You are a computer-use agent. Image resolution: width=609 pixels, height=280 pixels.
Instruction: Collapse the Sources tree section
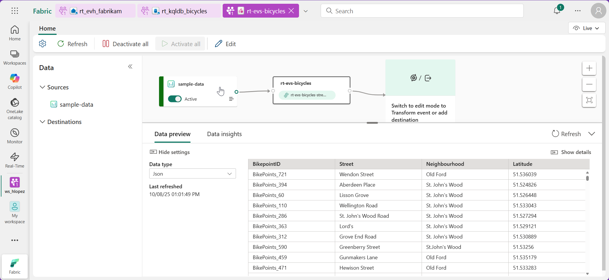[x=43, y=87]
